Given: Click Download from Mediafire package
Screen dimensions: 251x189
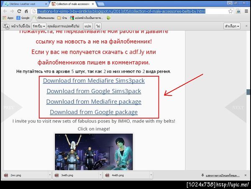Looking at the screenshot, I should [94, 101].
